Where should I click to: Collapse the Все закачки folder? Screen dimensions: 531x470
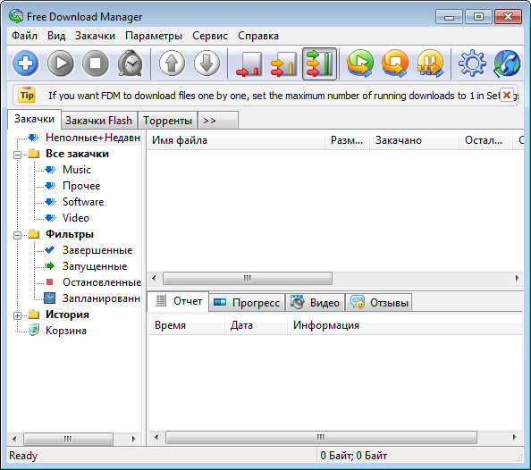coord(17,155)
